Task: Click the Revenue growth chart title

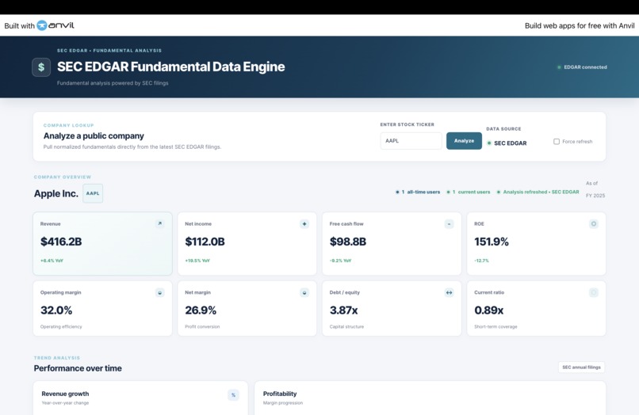Action: click(x=65, y=394)
